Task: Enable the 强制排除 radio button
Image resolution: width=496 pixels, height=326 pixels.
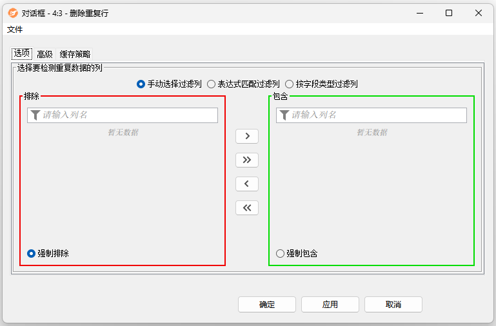Action: [x=31, y=254]
